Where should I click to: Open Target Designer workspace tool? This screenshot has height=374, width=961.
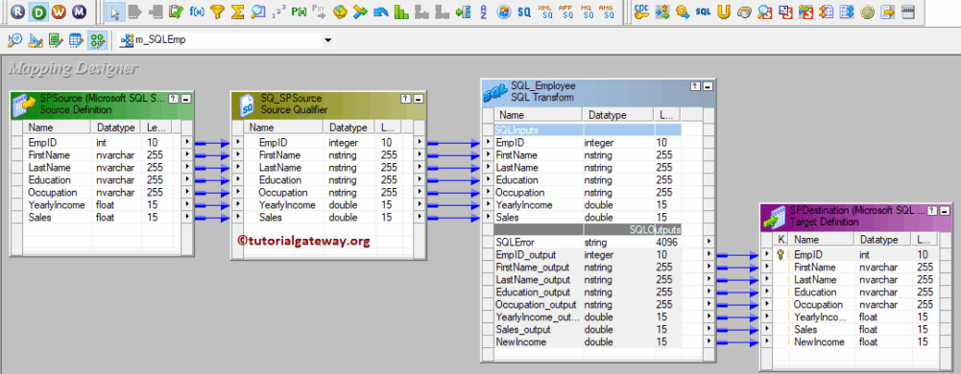pyautogui.click(x=36, y=40)
